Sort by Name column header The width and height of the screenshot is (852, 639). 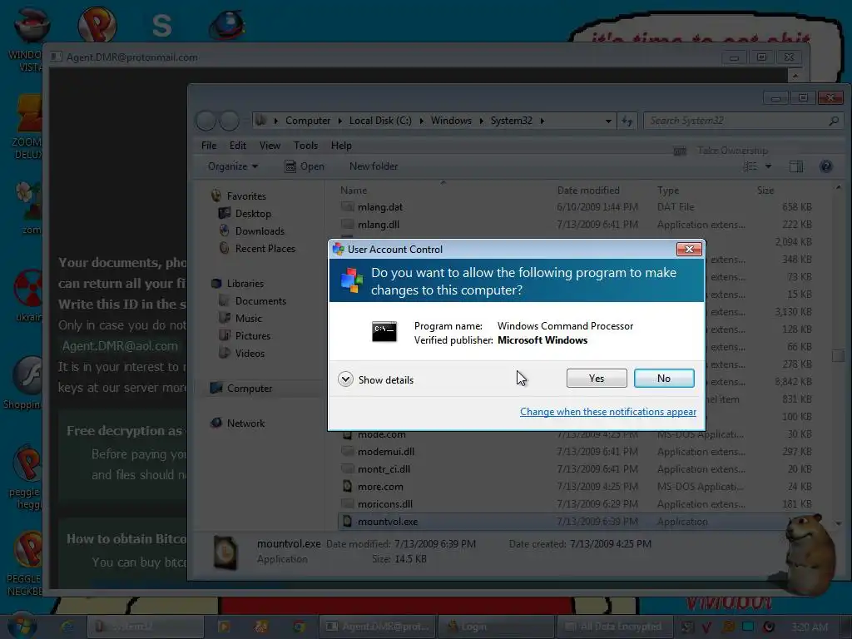coord(353,191)
